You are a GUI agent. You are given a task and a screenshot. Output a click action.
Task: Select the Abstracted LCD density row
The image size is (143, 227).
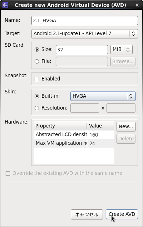74,134
